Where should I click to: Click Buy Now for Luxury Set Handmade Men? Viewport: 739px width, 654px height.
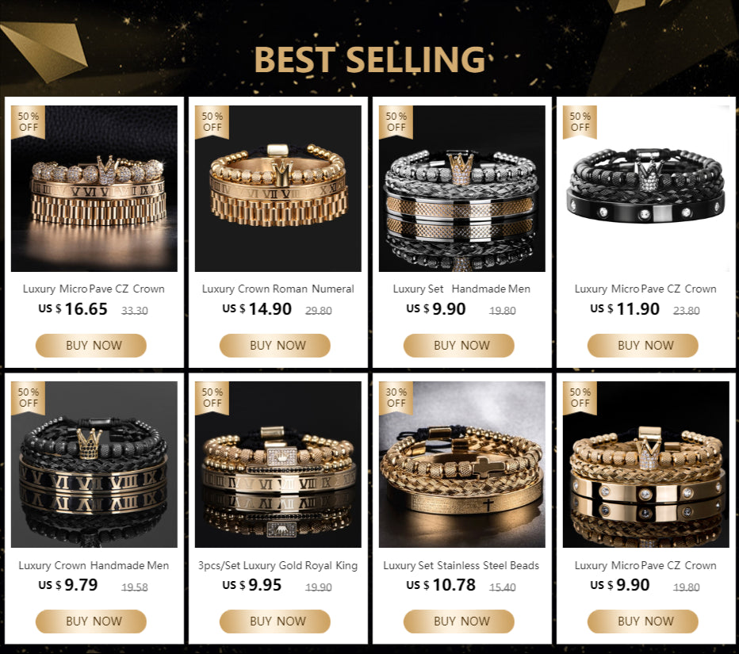click(458, 346)
